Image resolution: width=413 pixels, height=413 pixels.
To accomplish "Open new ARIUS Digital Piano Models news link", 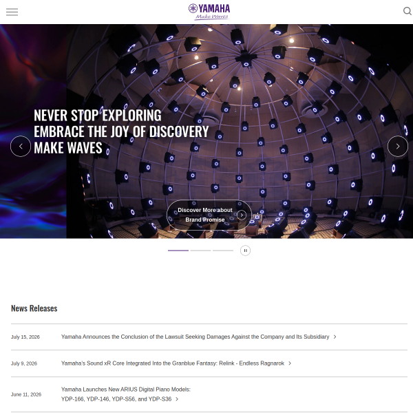I will 126,394.
